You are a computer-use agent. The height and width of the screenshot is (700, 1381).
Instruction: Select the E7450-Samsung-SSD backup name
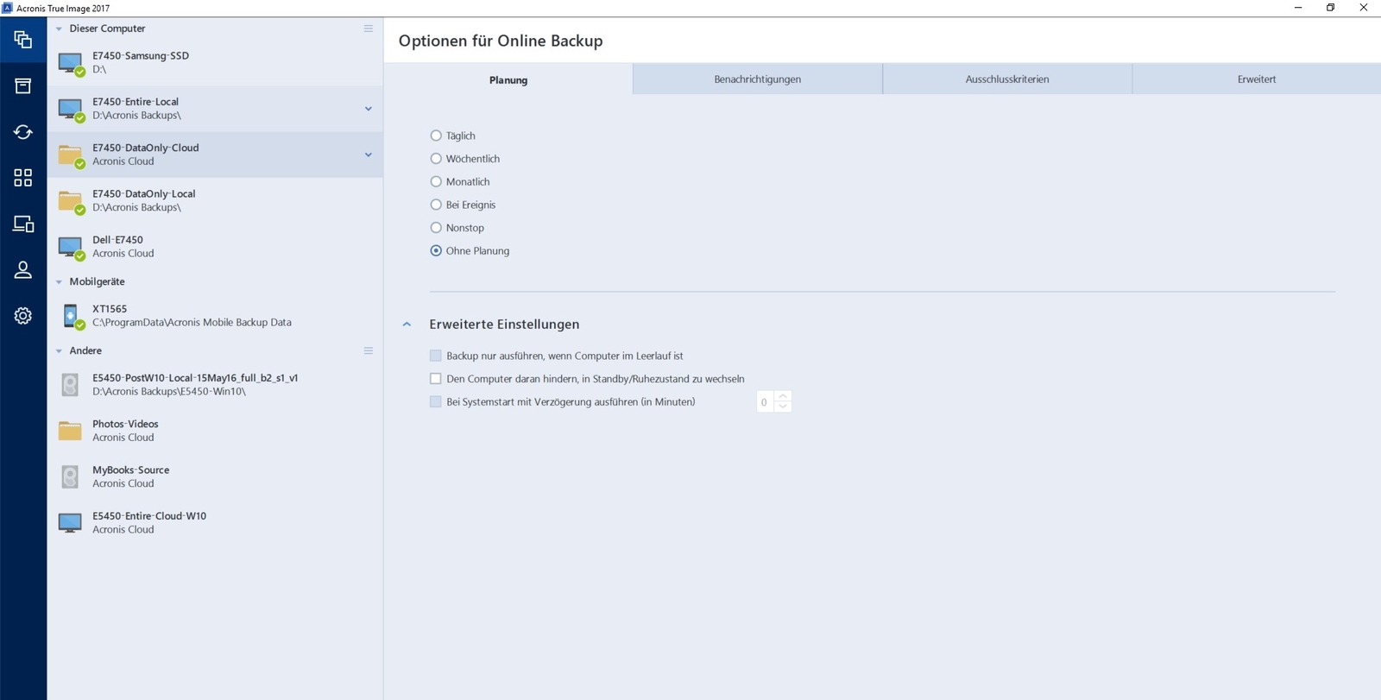pyautogui.click(x=141, y=56)
